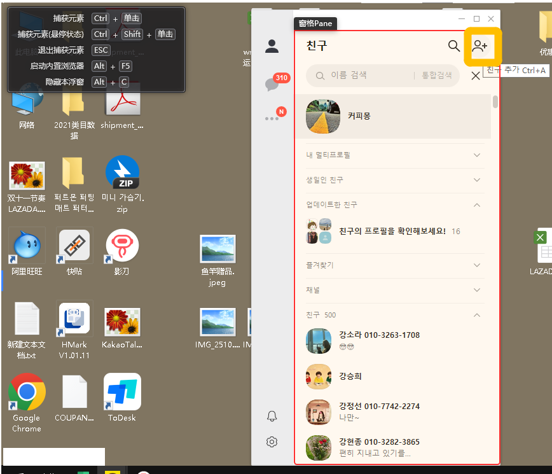Maximize the KakaoTalk window
Viewport: 552px width, 474px height.
476,18
